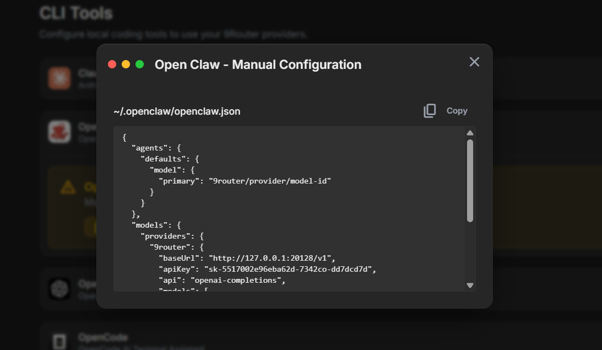The height and width of the screenshot is (350, 602).
Task: Click the scrollbar down arrow in code box
Action: pyautogui.click(x=470, y=286)
